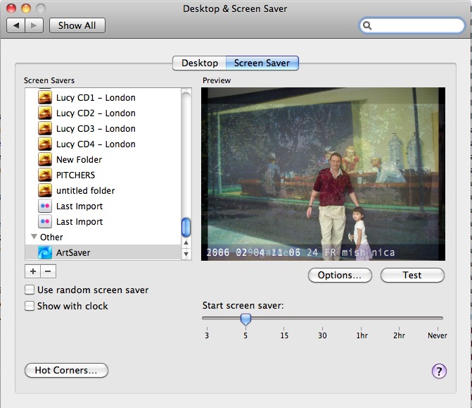This screenshot has width=472, height=408.
Task: Go forward with the right arrow button
Action: [34, 25]
